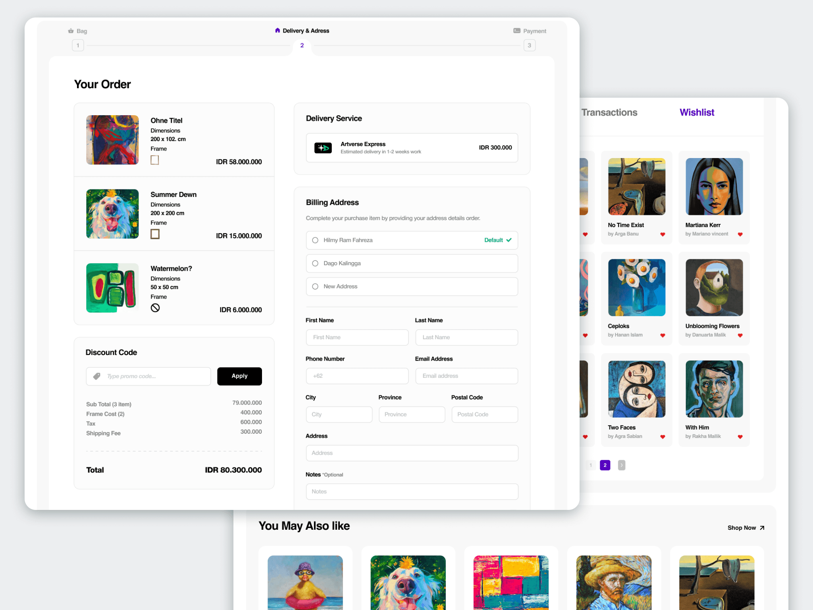Viewport: 813px width, 610px height.
Task: Select the frame swatch for Ohne Titel
Action: click(x=155, y=160)
